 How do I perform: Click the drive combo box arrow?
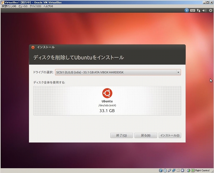(x=178, y=72)
